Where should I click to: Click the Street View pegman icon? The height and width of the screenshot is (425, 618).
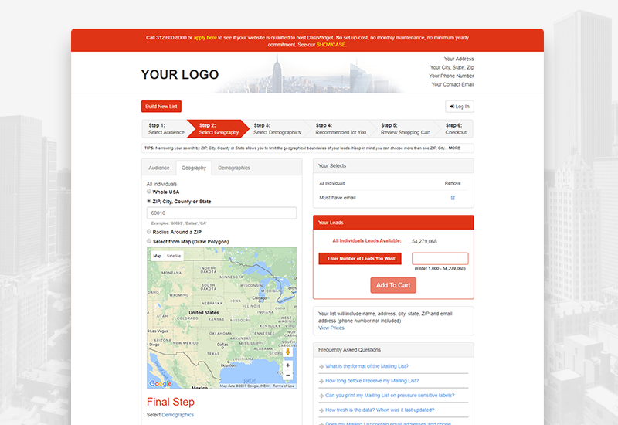(287, 352)
